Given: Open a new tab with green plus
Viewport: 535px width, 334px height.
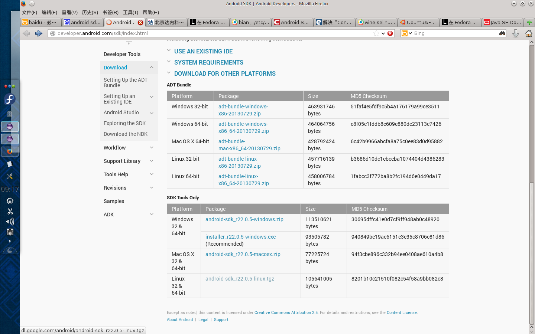Looking at the screenshot, I should pyautogui.click(x=529, y=22).
